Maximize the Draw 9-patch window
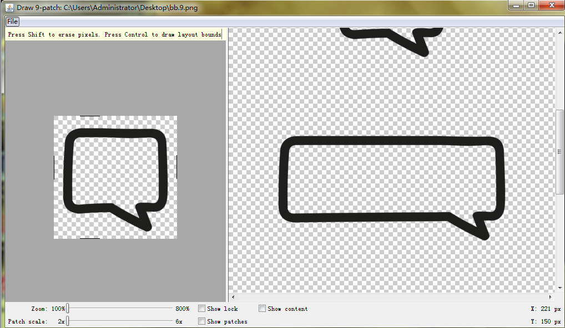 [531, 6]
